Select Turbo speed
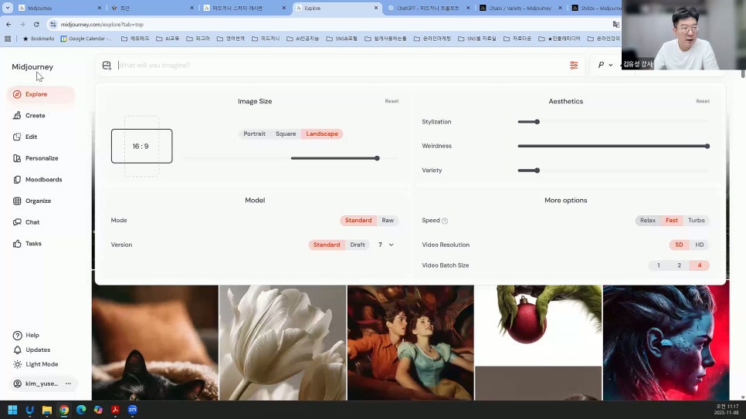746x419 pixels. click(696, 221)
